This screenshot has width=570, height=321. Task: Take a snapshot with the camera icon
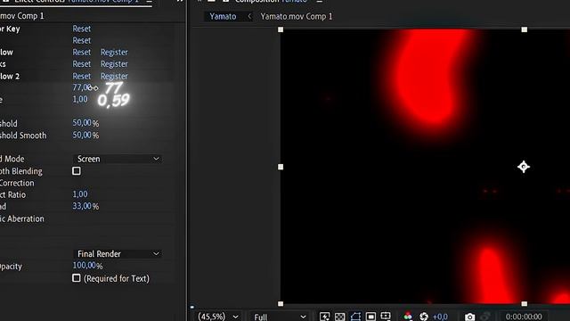[x=469, y=317]
